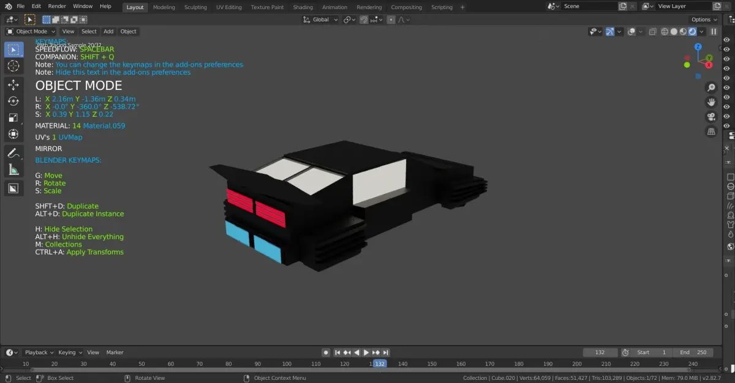735x383 pixels.
Task: Select the Rotate tool
Action: click(13, 101)
